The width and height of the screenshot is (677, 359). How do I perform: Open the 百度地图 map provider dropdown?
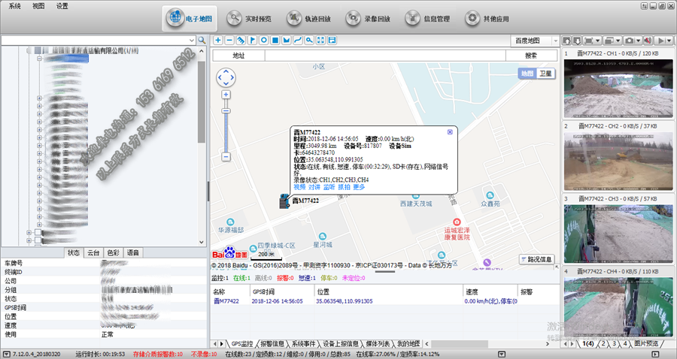[x=533, y=40]
